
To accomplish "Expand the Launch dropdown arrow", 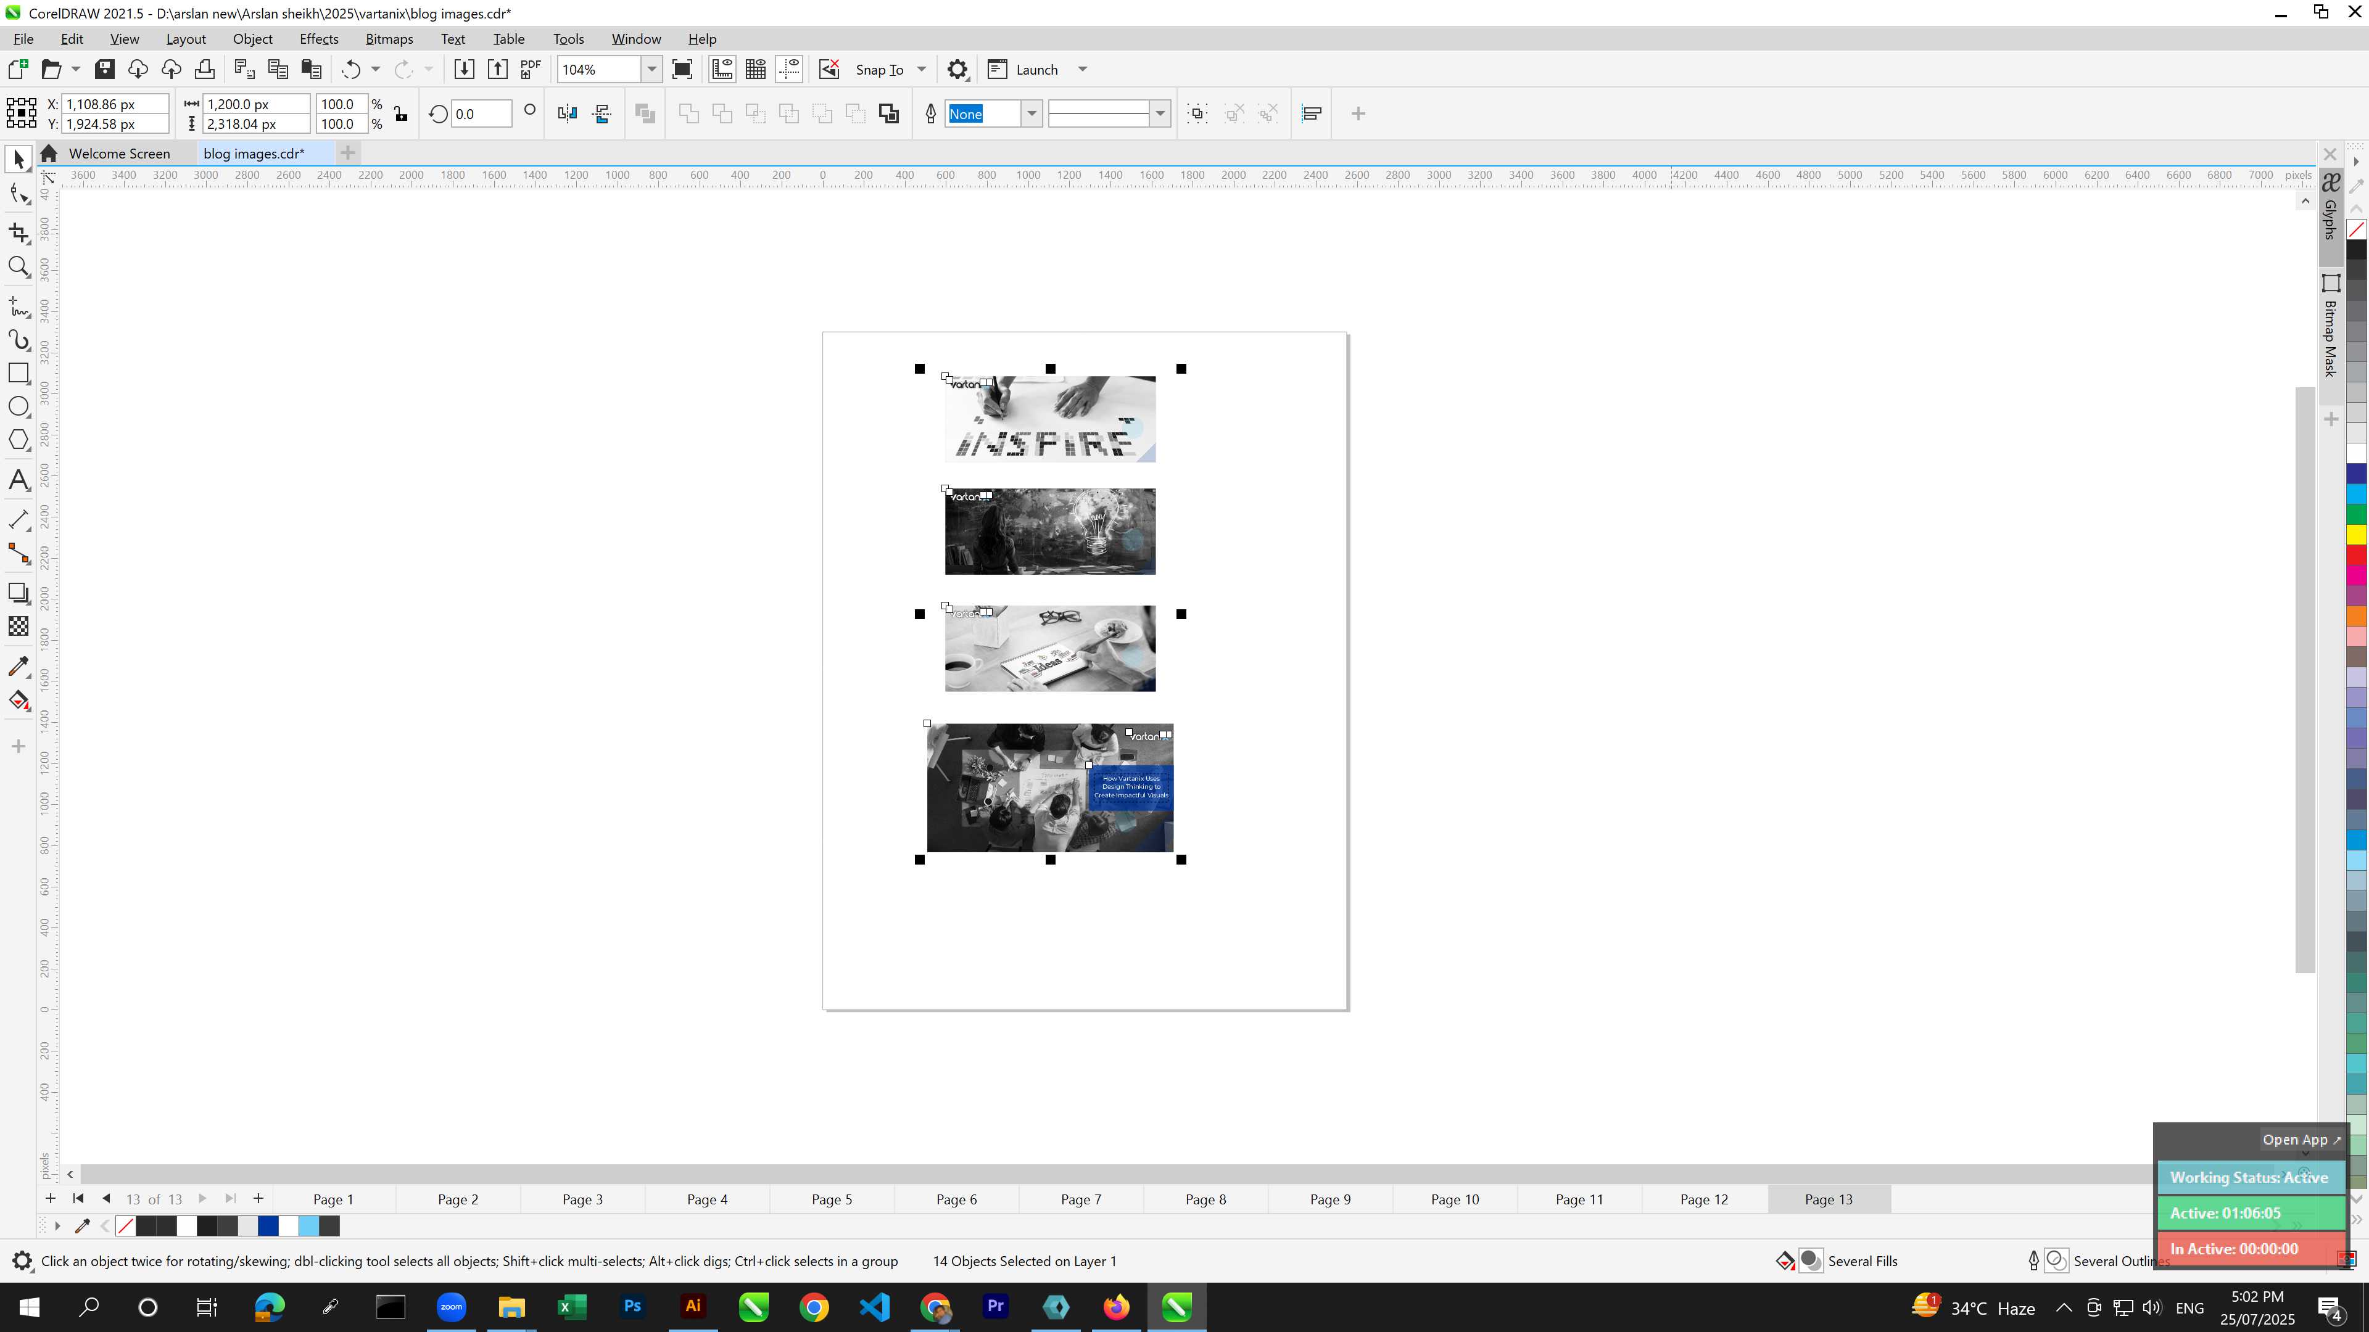I will pyautogui.click(x=1083, y=69).
